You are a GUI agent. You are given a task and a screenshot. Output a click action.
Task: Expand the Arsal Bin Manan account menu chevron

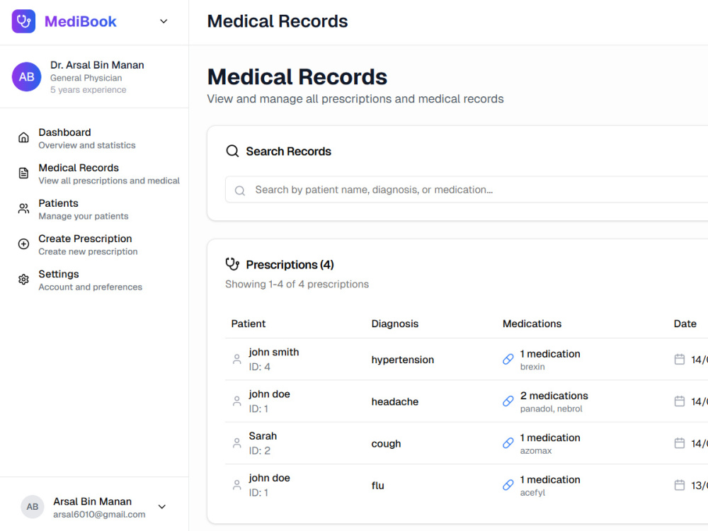[162, 507]
